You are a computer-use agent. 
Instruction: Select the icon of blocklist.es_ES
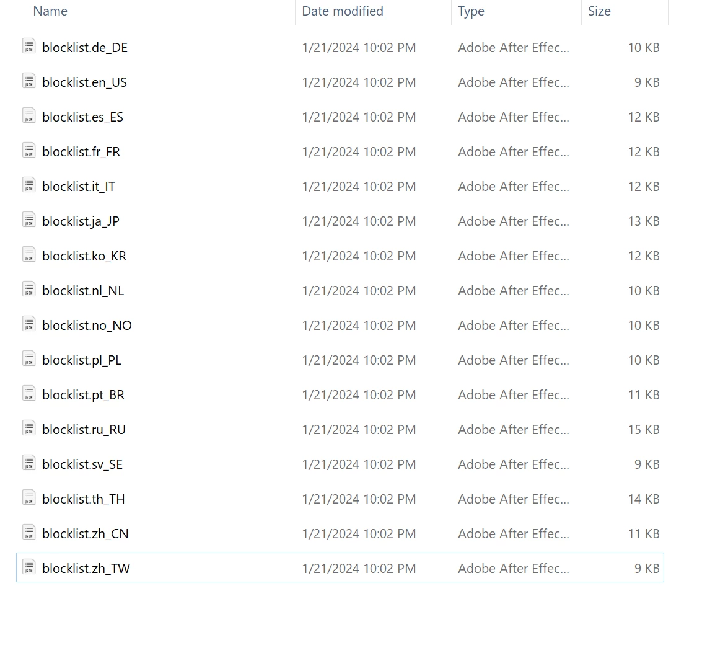click(29, 116)
